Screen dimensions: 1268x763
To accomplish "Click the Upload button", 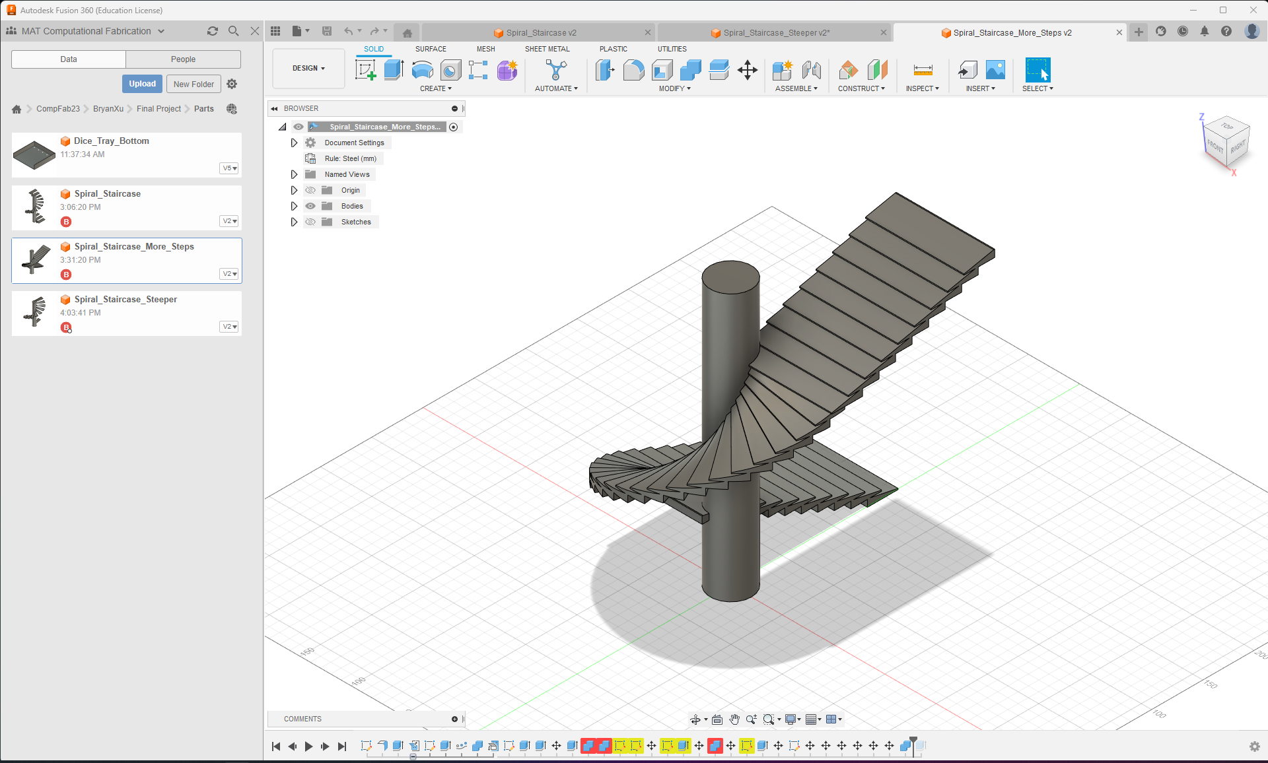I will (142, 84).
